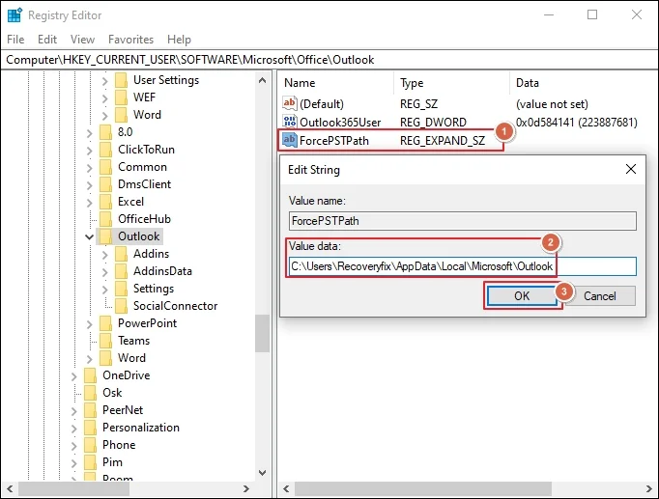The width and height of the screenshot is (659, 499).
Task: Collapse the Outlook key
Action: tap(90, 236)
